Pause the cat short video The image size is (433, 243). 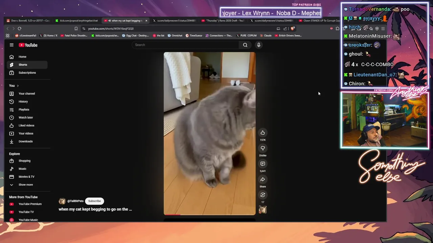point(210,133)
